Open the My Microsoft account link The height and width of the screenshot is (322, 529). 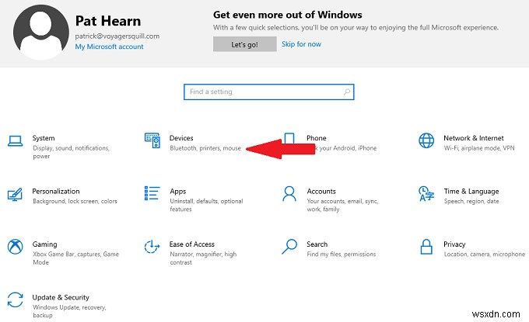[x=109, y=47]
